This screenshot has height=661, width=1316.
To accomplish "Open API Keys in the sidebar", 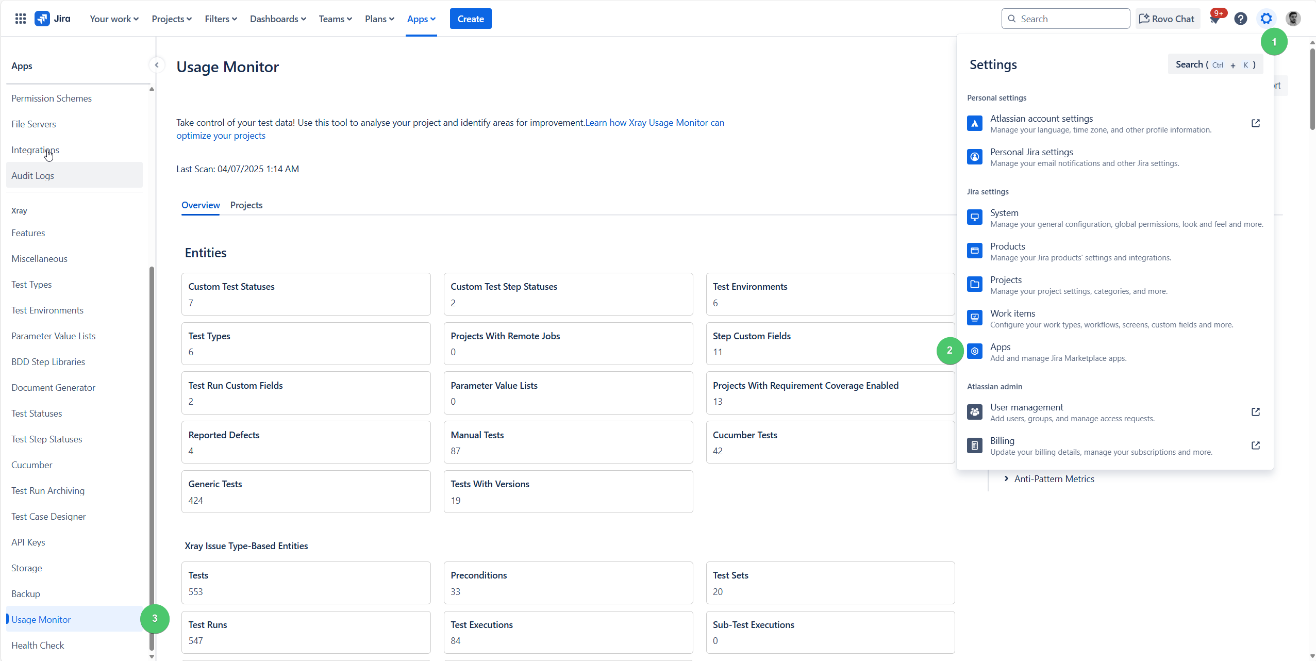I will tap(74, 542).
